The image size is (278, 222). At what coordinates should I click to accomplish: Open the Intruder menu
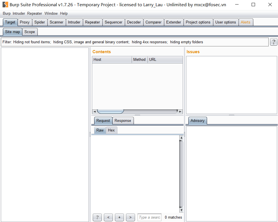click(x=19, y=14)
